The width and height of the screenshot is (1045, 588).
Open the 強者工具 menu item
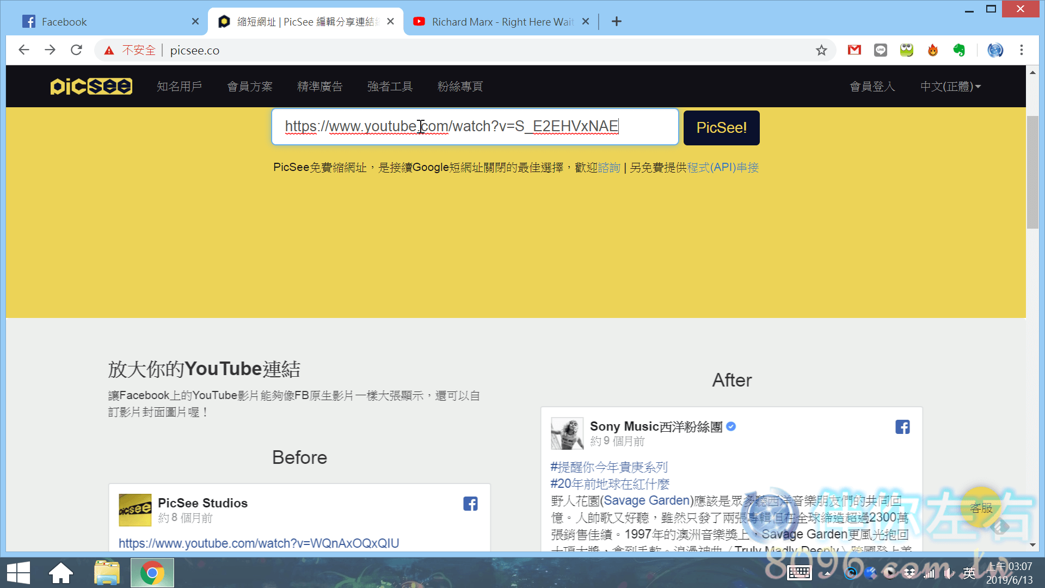[390, 87]
